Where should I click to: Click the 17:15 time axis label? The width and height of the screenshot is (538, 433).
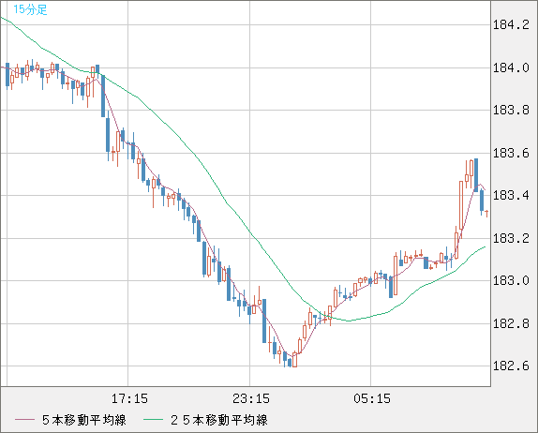coord(129,398)
